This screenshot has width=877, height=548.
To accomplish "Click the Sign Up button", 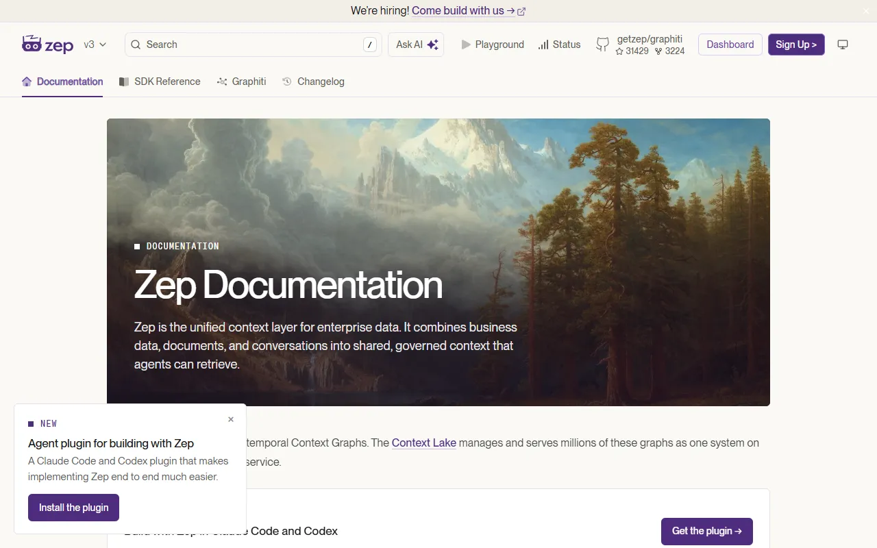I will (796, 45).
